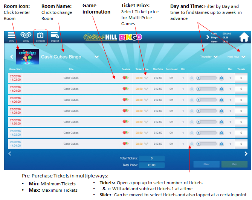Open the Deposit card icon
252x200 pixels.
[55, 35]
